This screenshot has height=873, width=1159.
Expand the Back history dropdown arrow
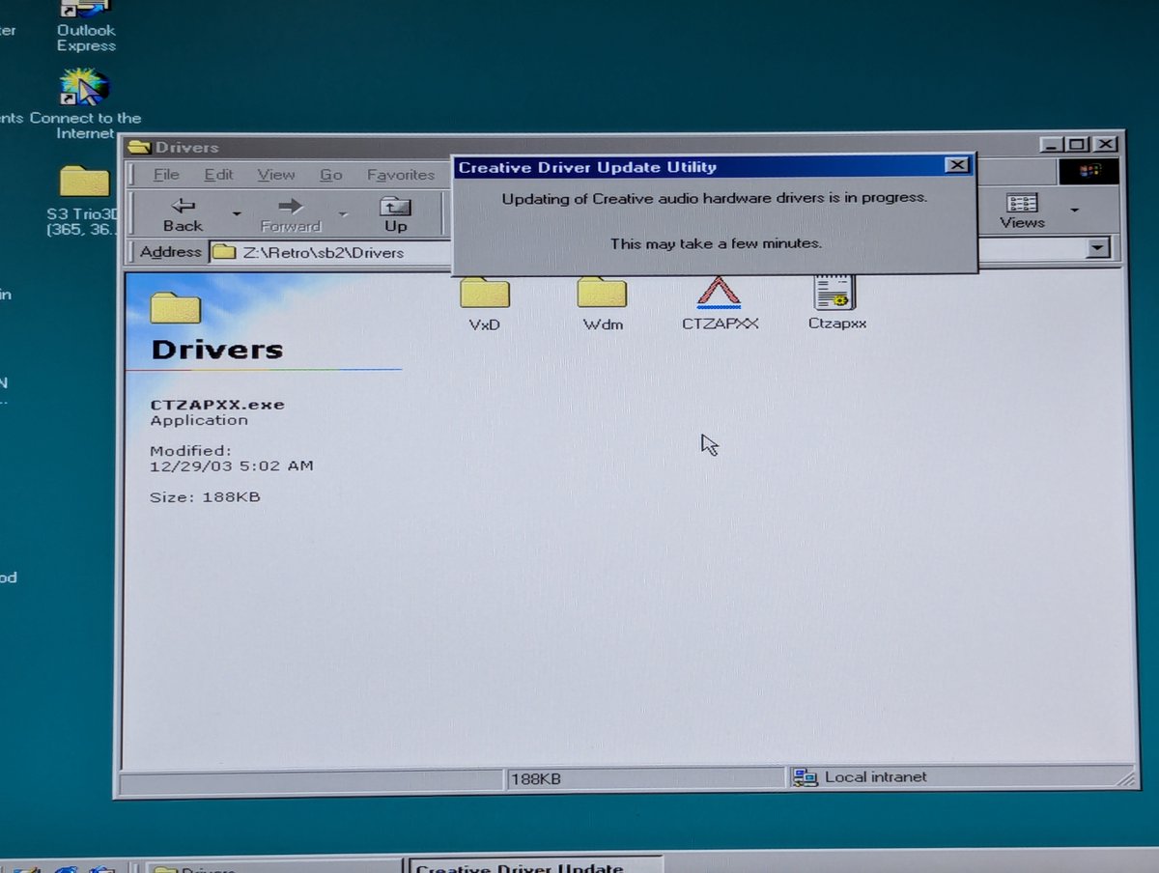pos(236,213)
